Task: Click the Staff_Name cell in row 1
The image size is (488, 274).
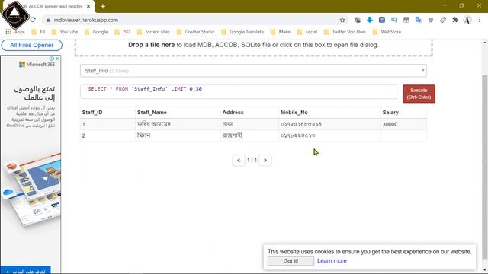Action: pos(178,124)
